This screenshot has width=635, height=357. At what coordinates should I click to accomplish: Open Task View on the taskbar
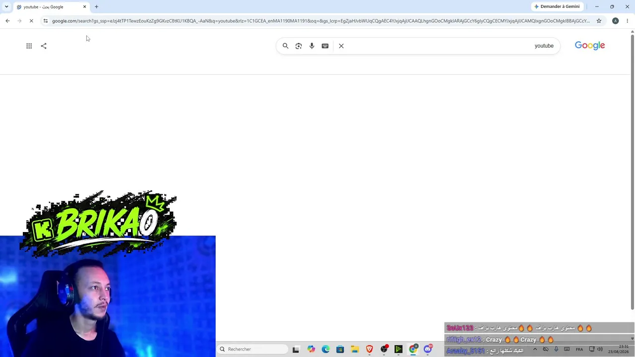pos(296,349)
